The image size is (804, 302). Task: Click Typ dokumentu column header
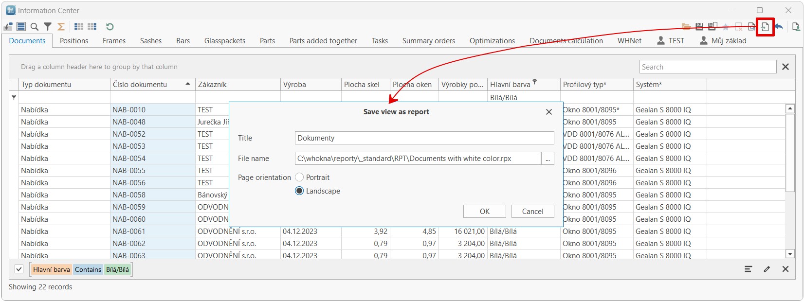click(x=64, y=85)
